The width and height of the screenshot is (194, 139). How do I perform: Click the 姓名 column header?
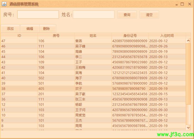coord(93,35)
